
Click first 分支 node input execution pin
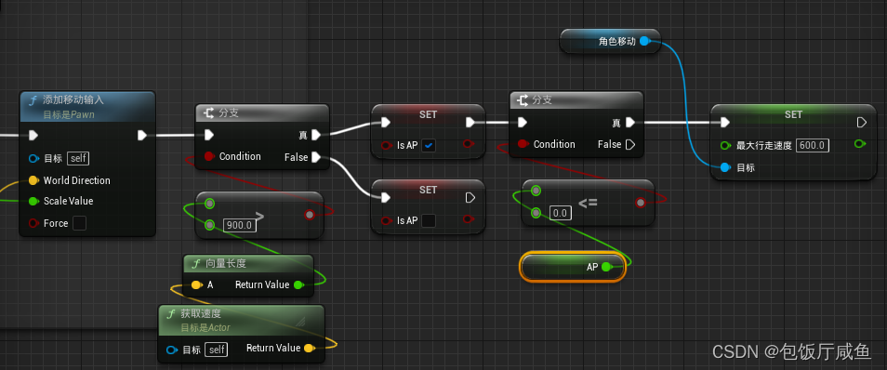coord(209,135)
